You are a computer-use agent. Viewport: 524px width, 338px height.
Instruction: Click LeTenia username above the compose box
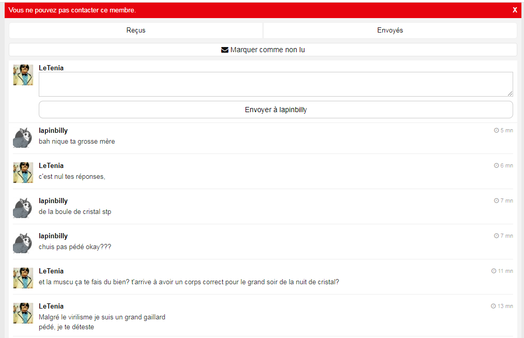coord(51,68)
